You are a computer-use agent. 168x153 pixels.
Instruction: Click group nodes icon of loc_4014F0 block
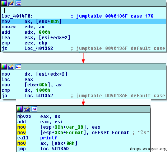point(18,3)
